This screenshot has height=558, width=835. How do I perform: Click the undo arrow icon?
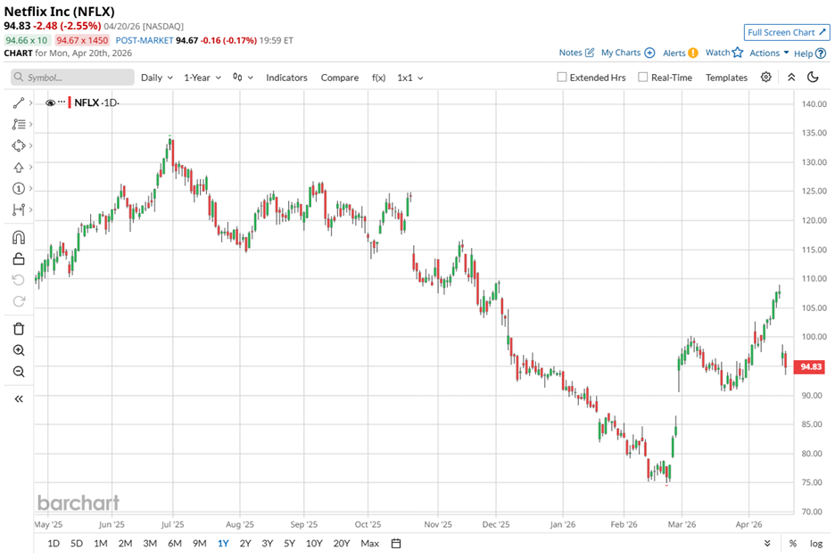coord(19,280)
